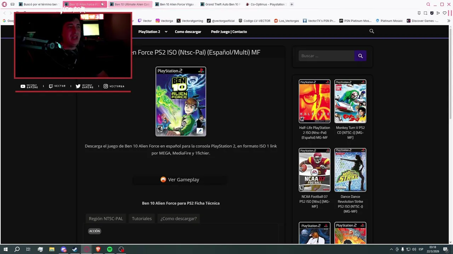Click in the Buscar search field
453x254 pixels.
(x=326, y=56)
